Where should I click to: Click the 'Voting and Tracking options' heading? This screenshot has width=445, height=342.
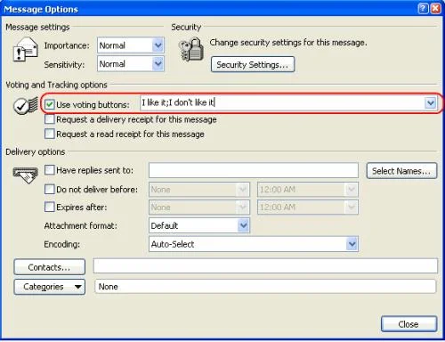[x=56, y=85]
